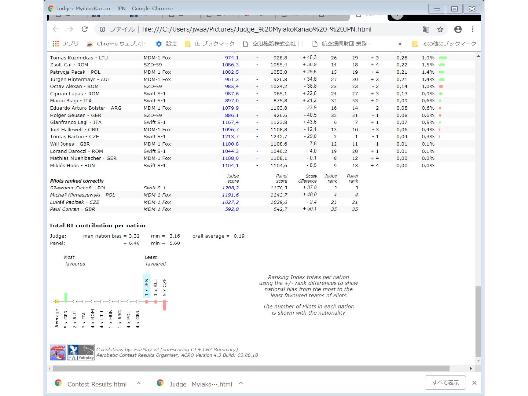This screenshot has height=396, width=528.
Task: Click Patrycja Pacak judge score 1082,5
Action: pyautogui.click(x=230, y=72)
